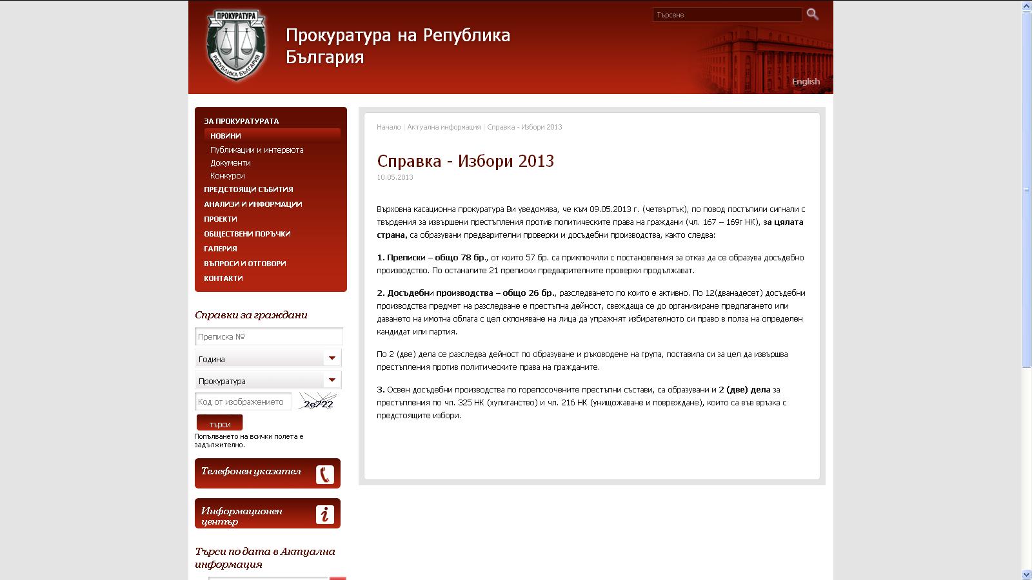Click the date 10.05.2013

(x=395, y=177)
